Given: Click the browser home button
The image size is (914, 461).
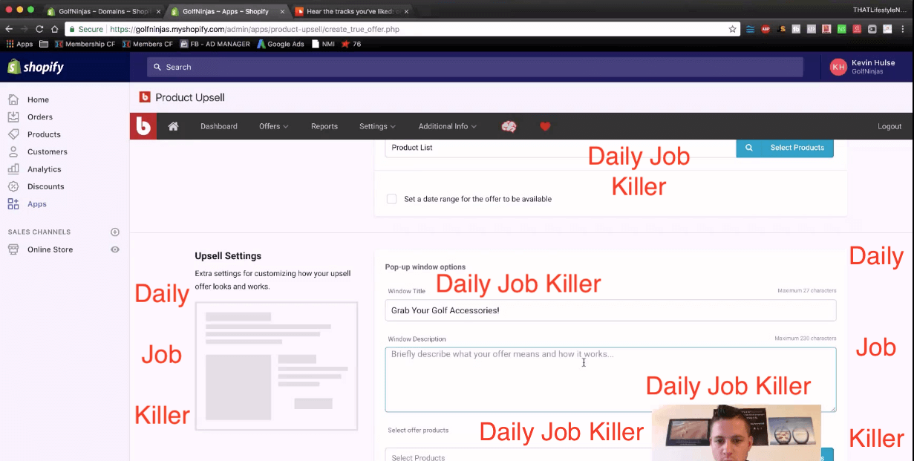Looking at the screenshot, I should click(x=54, y=29).
